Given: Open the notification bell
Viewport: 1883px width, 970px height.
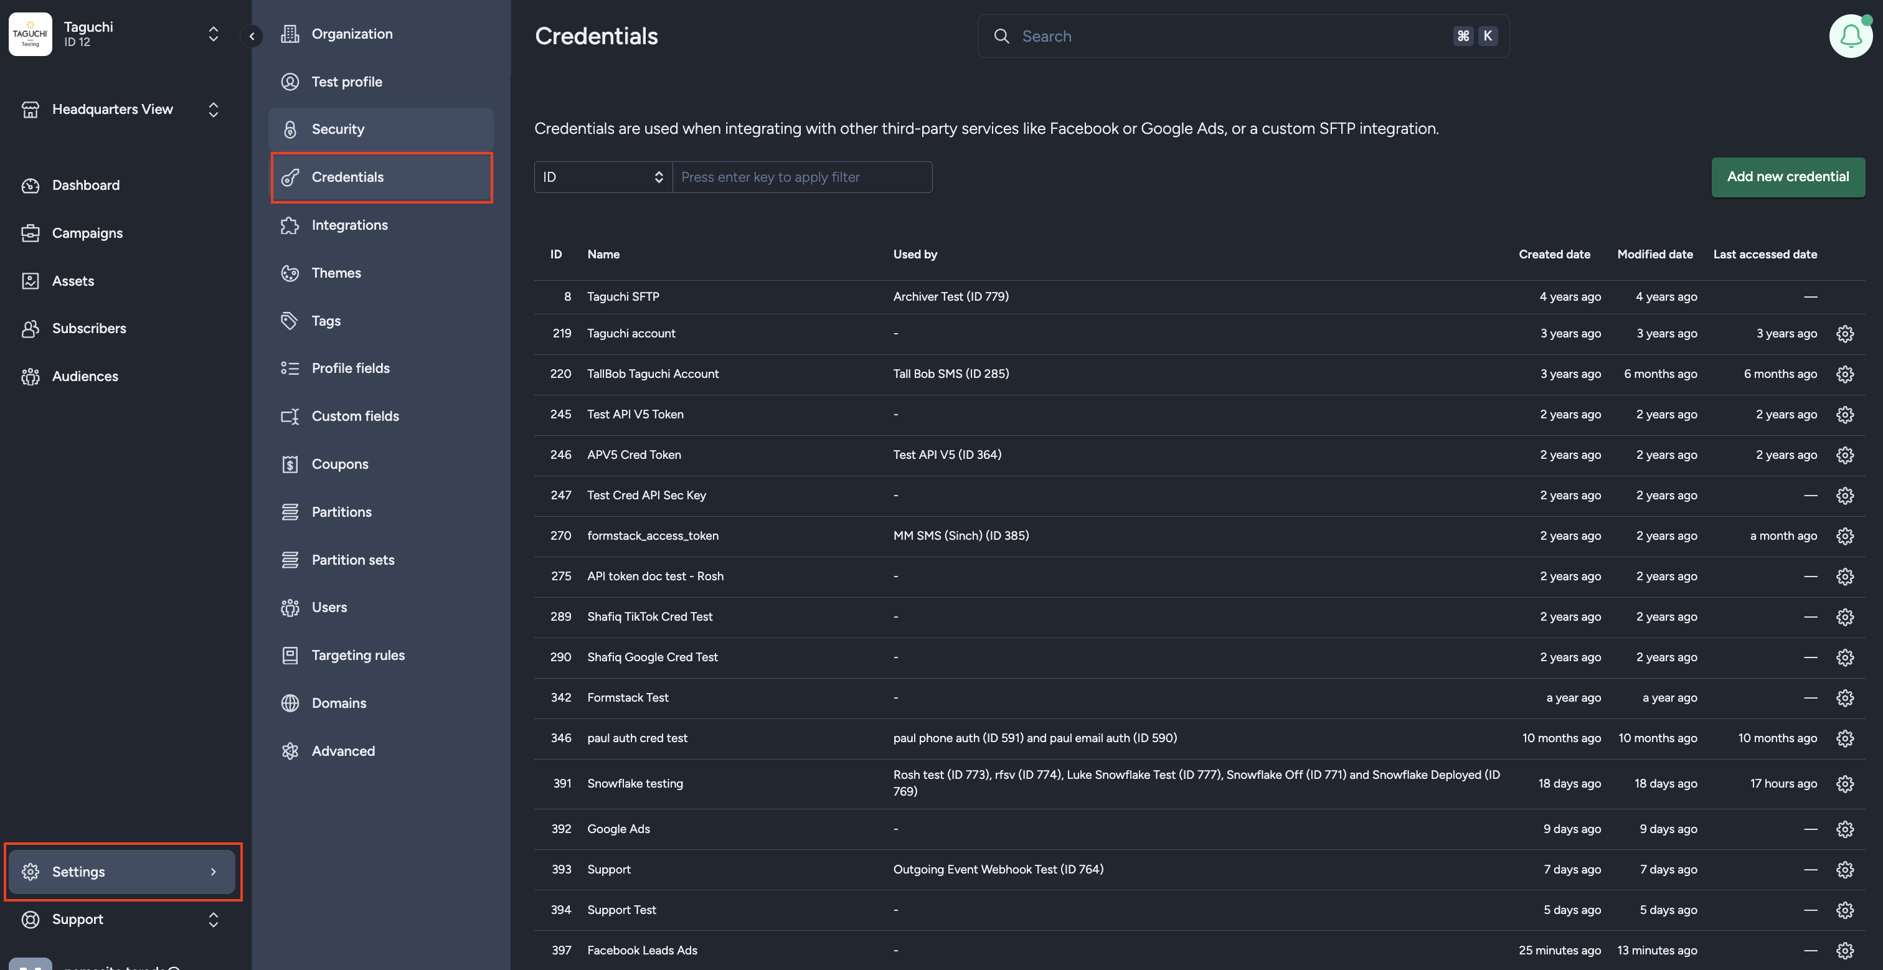Looking at the screenshot, I should [x=1849, y=35].
